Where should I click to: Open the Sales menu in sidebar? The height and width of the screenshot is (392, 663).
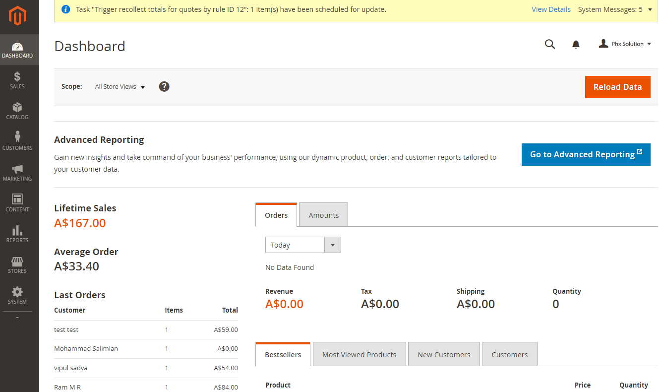tap(17, 80)
